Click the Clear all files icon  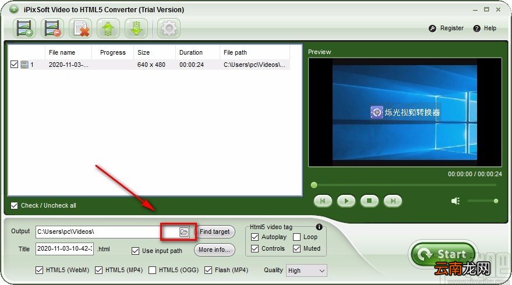tap(80, 28)
